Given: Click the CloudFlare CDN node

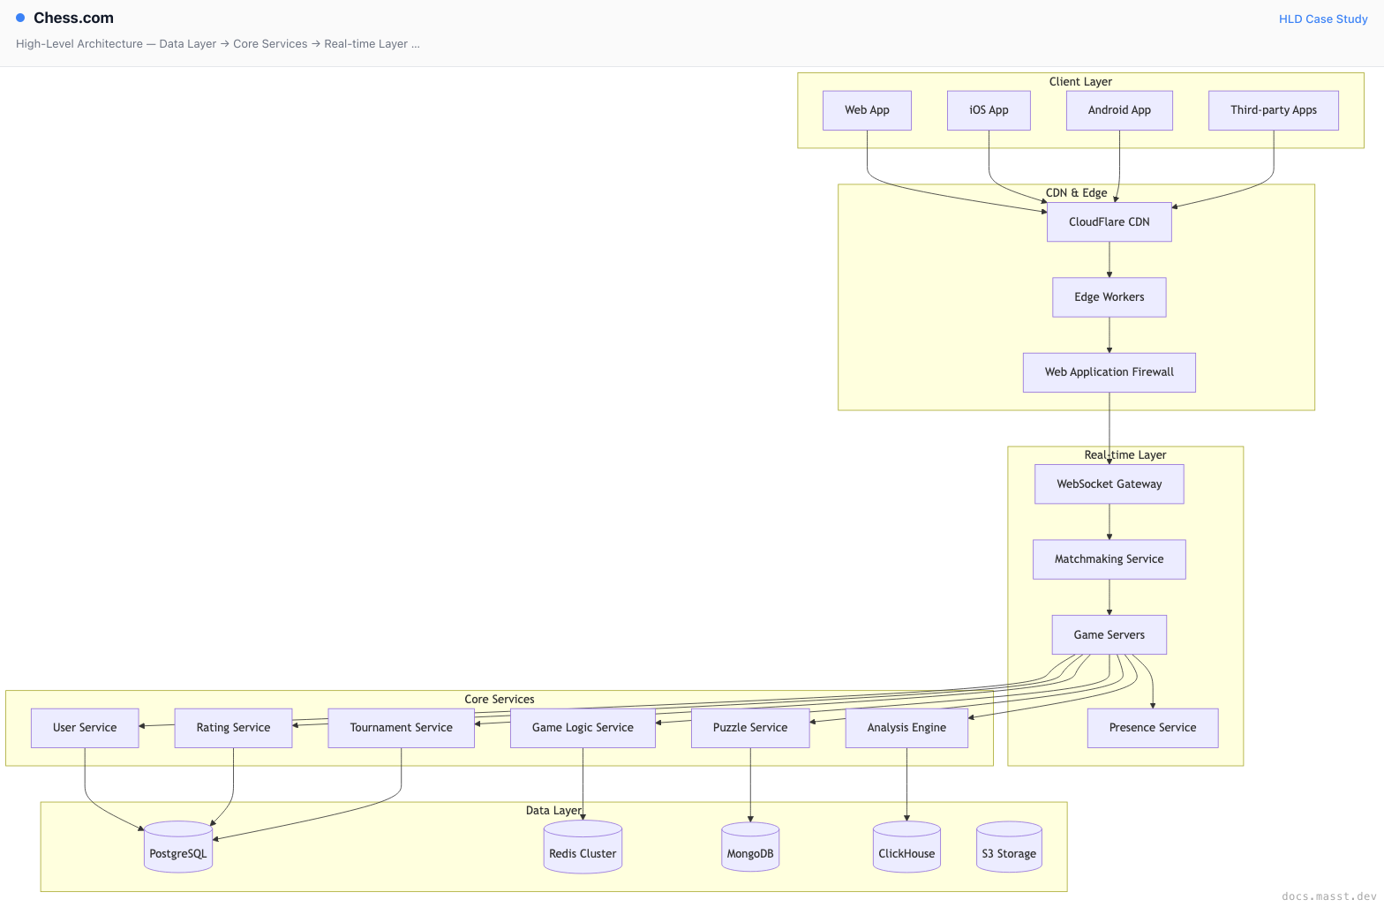Looking at the screenshot, I should (x=1109, y=222).
